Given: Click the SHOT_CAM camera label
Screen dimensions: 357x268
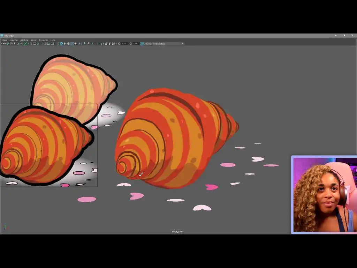Looking at the screenshot, I should click(x=177, y=232).
